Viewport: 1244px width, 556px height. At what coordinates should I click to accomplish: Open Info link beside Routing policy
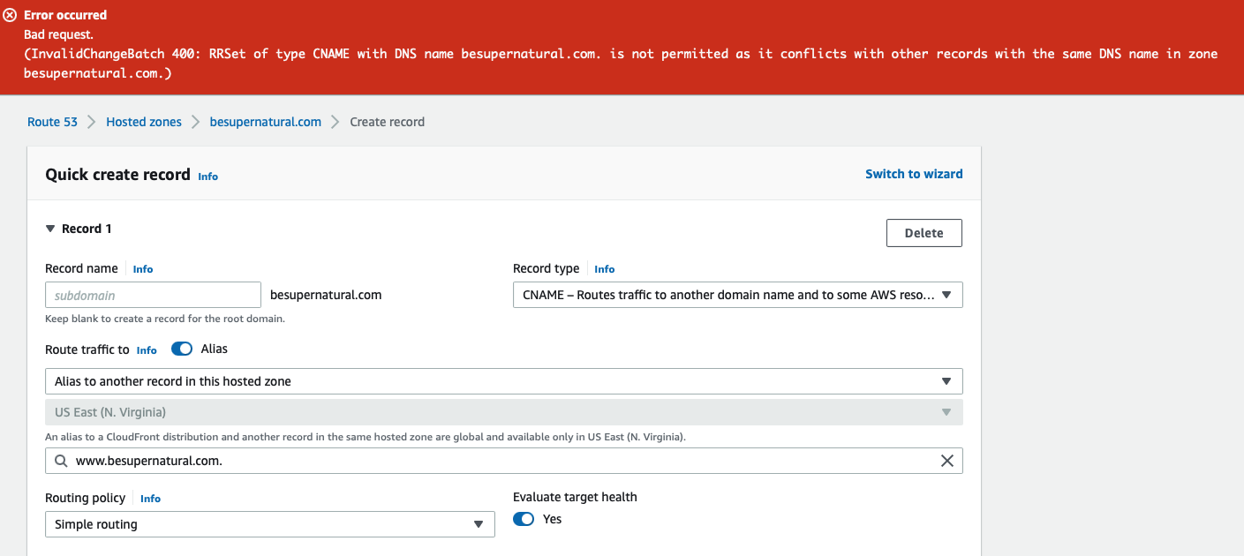point(151,499)
